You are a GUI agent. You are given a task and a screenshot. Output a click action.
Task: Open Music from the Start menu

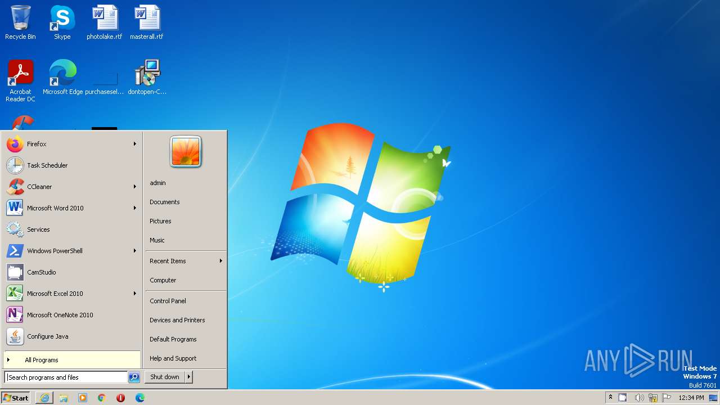tap(186, 240)
